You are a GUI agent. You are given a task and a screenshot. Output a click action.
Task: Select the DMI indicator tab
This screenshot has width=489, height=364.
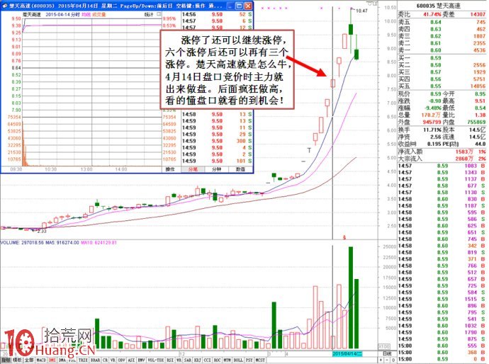pyautogui.click(x=52, y=360)
